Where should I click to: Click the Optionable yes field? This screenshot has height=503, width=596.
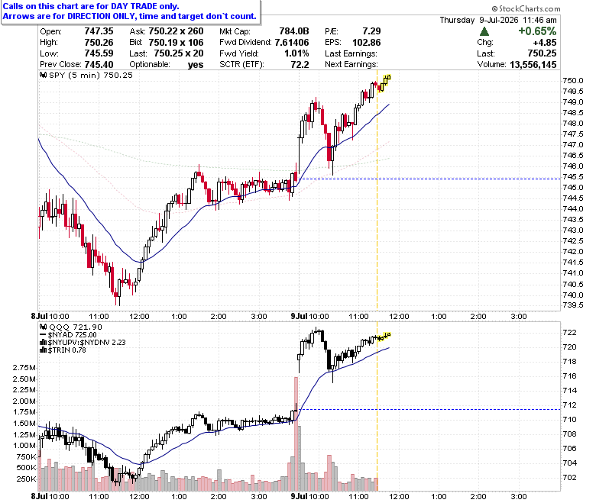(x=167, y=65)
